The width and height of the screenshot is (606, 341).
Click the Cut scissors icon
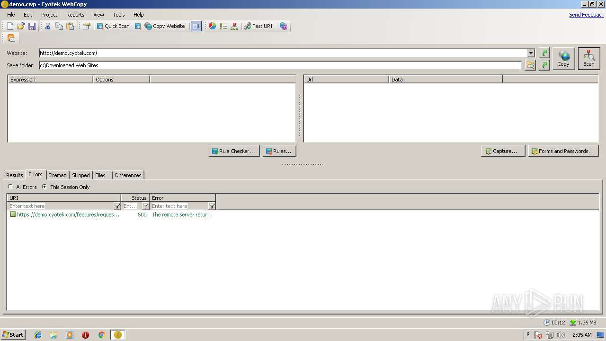(48, 26)
